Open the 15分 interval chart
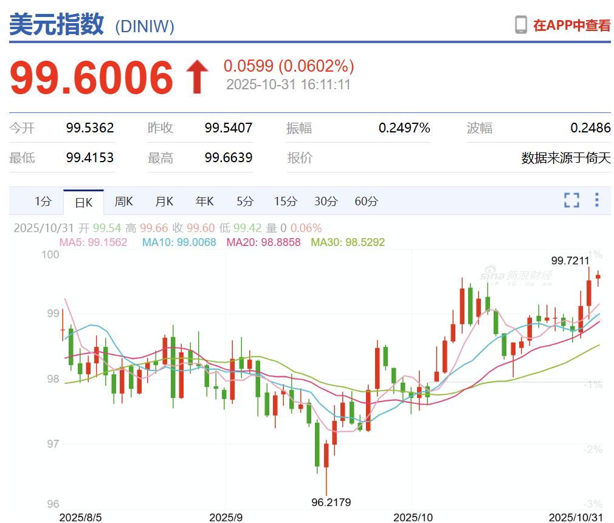This screenshot has height=523, width=614. (x=285, y=201)
